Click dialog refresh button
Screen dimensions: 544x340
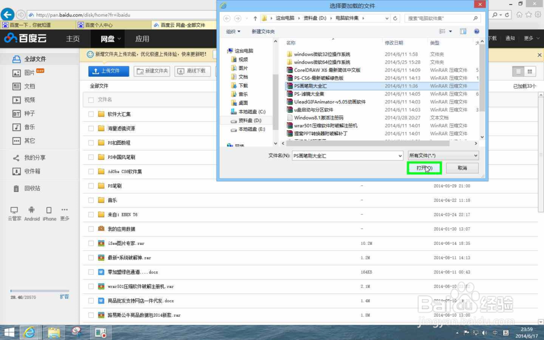tap(395, 18)
